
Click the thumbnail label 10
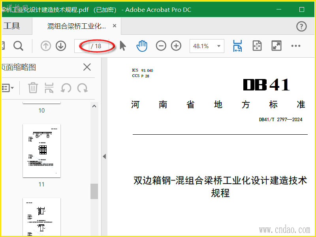(41, 111)
